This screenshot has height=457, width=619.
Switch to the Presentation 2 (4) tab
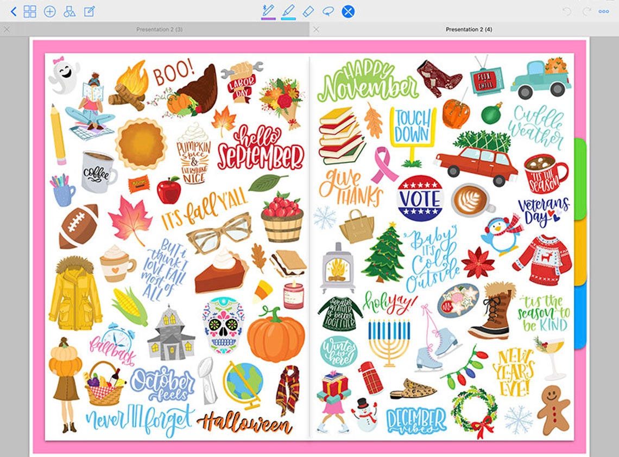pos(468,29)
